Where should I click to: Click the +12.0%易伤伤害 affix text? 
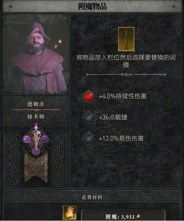[121, 139]
